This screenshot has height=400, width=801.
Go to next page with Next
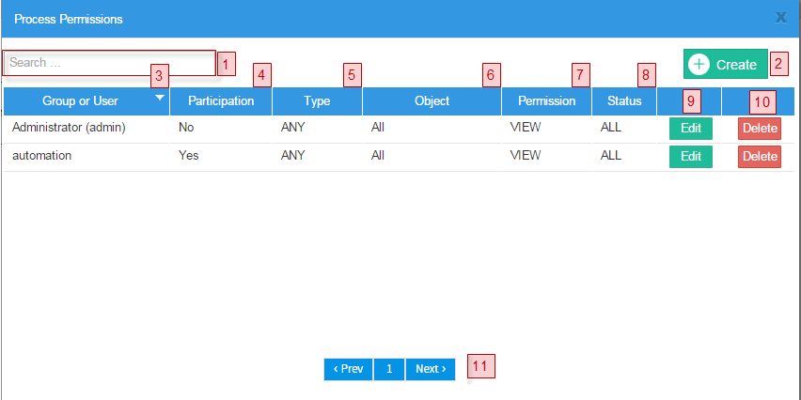click(431, 369)
